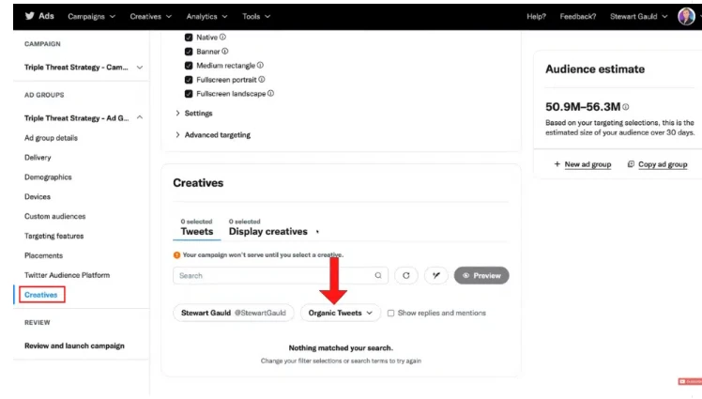Click the warning icon on campaign notice
Image resolution: width=702 pixels, height=399 pixels.
pyautogui.click(x=176, y=254)
